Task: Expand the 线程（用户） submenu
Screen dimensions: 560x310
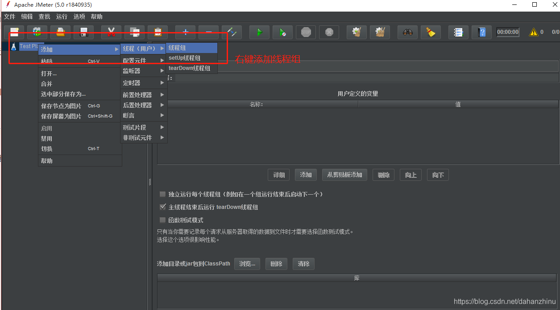Action: click(x=143, y=48)
